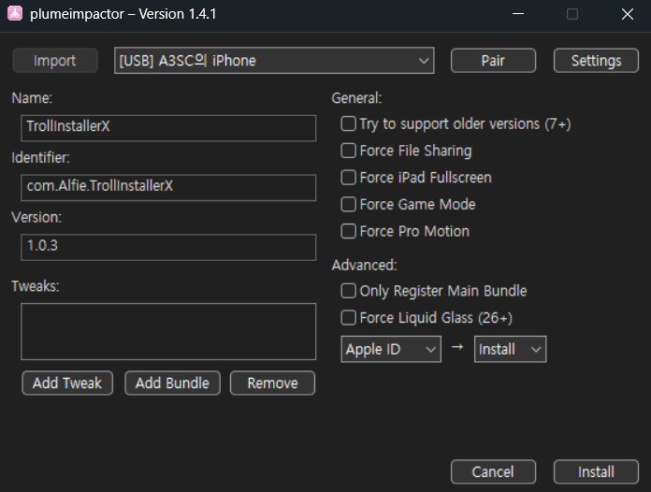Minimize the plumeimpactor window
The image size is (651, 492).
pos(518,14)
